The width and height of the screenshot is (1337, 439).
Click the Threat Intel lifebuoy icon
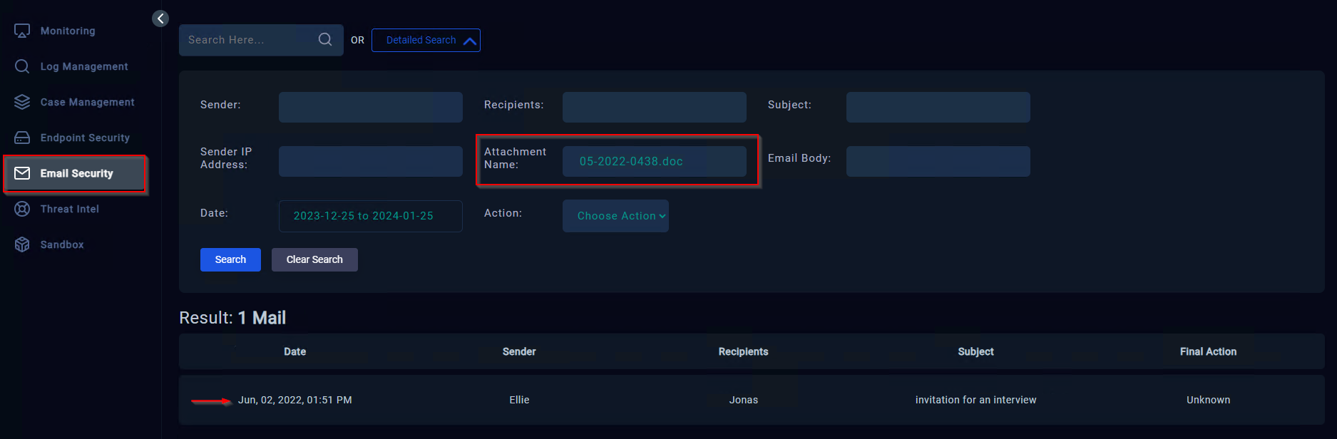22,209
